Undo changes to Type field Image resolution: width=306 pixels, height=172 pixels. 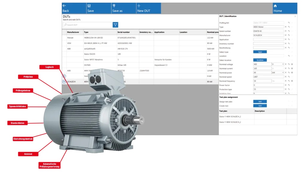tap(289, 27)
